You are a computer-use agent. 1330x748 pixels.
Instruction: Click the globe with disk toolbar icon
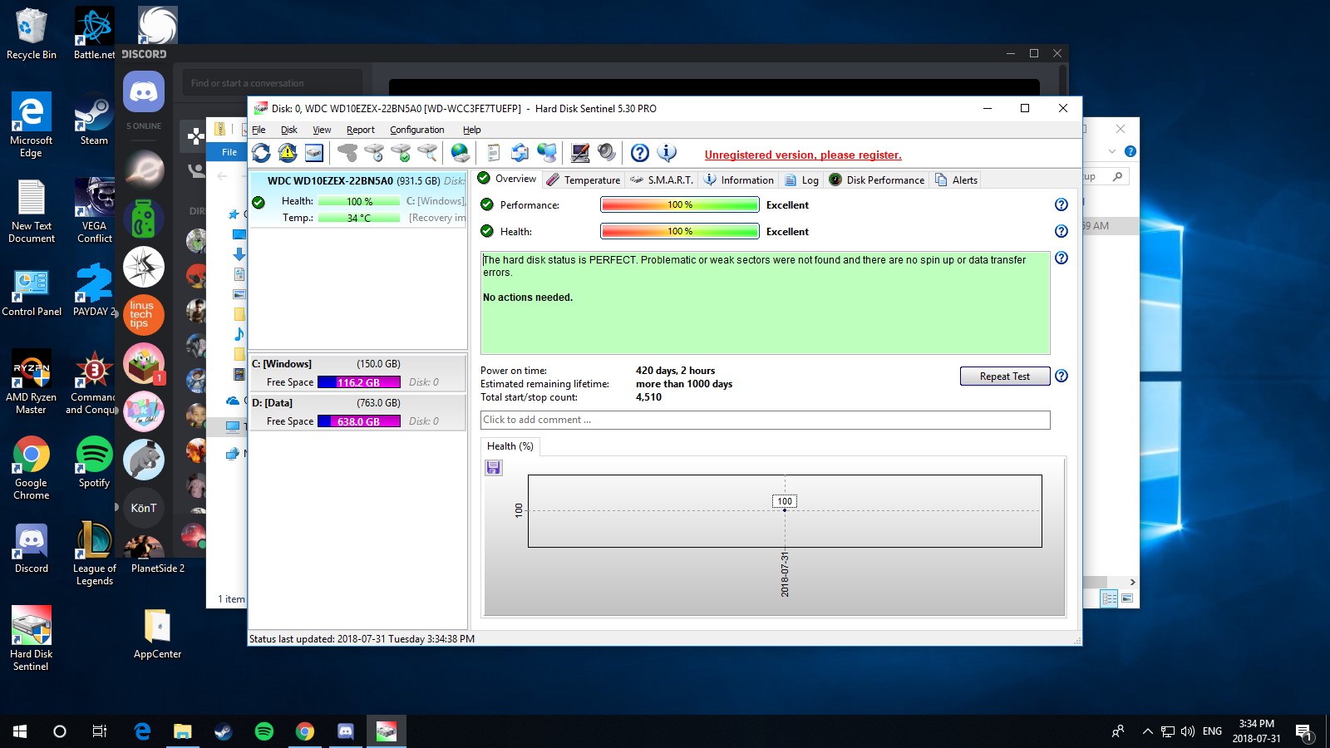point(461,153)
